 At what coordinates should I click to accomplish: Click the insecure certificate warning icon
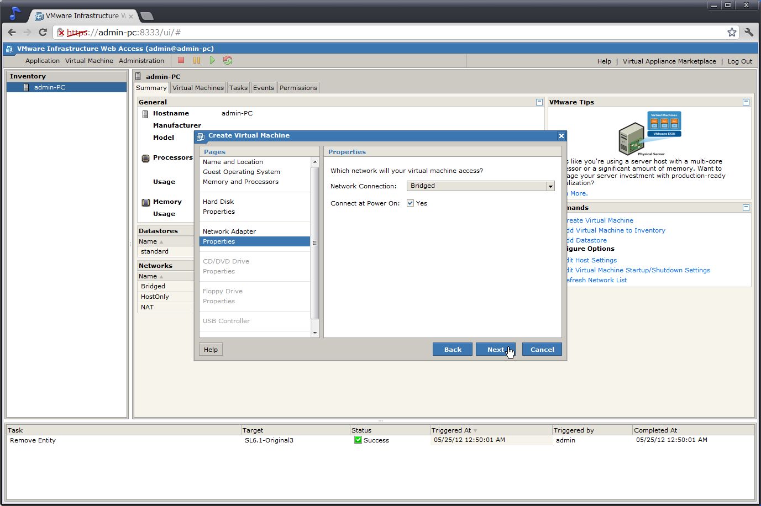(61, 33)
